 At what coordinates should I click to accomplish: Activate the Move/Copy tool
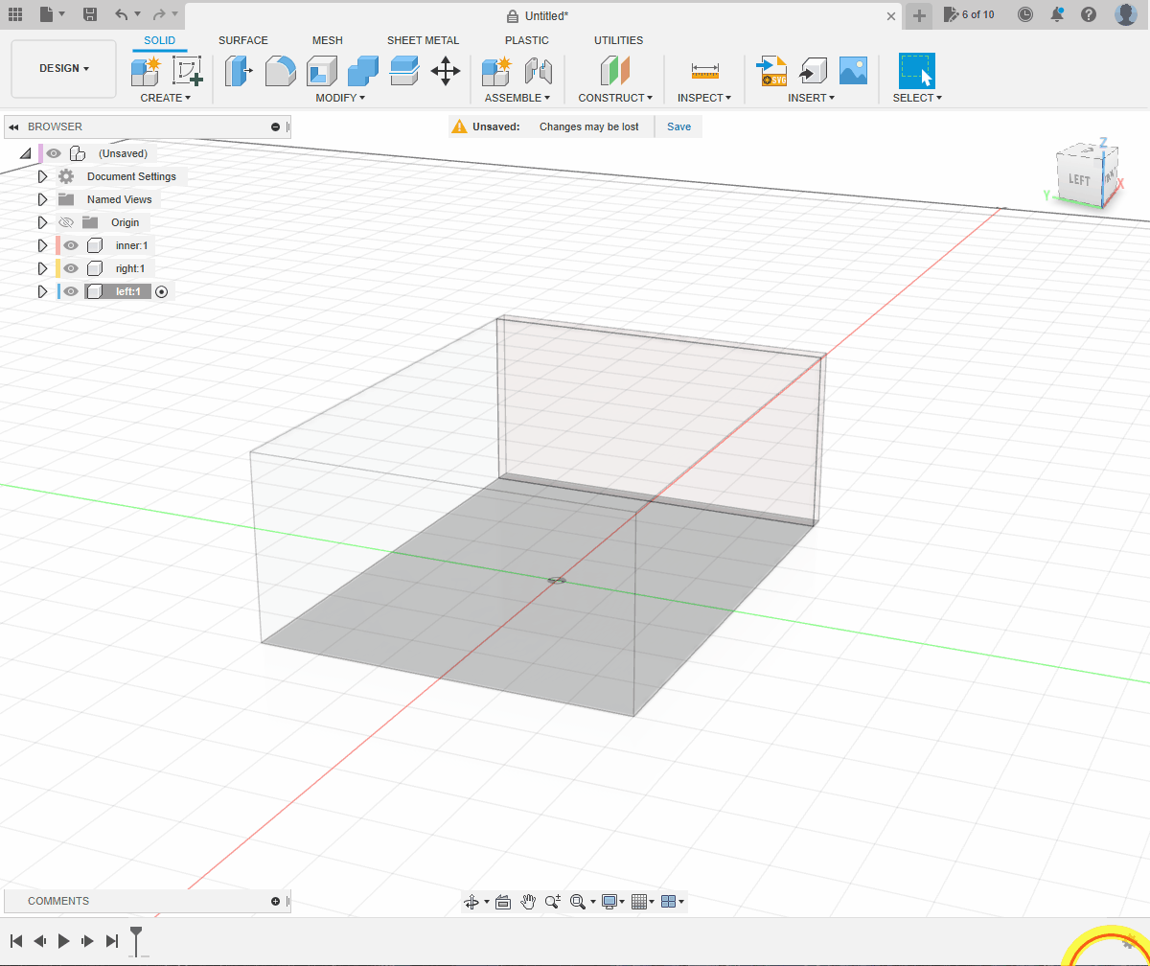click(x=446, y=71)
